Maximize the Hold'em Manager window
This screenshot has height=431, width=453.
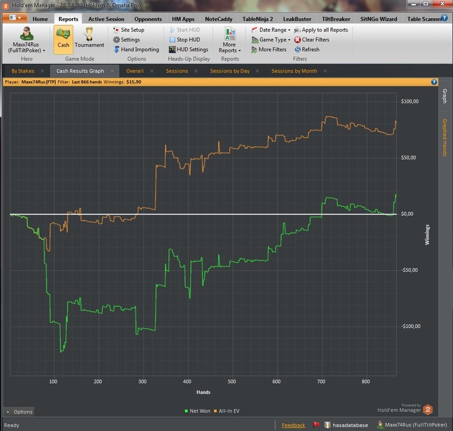click(426, 4)
